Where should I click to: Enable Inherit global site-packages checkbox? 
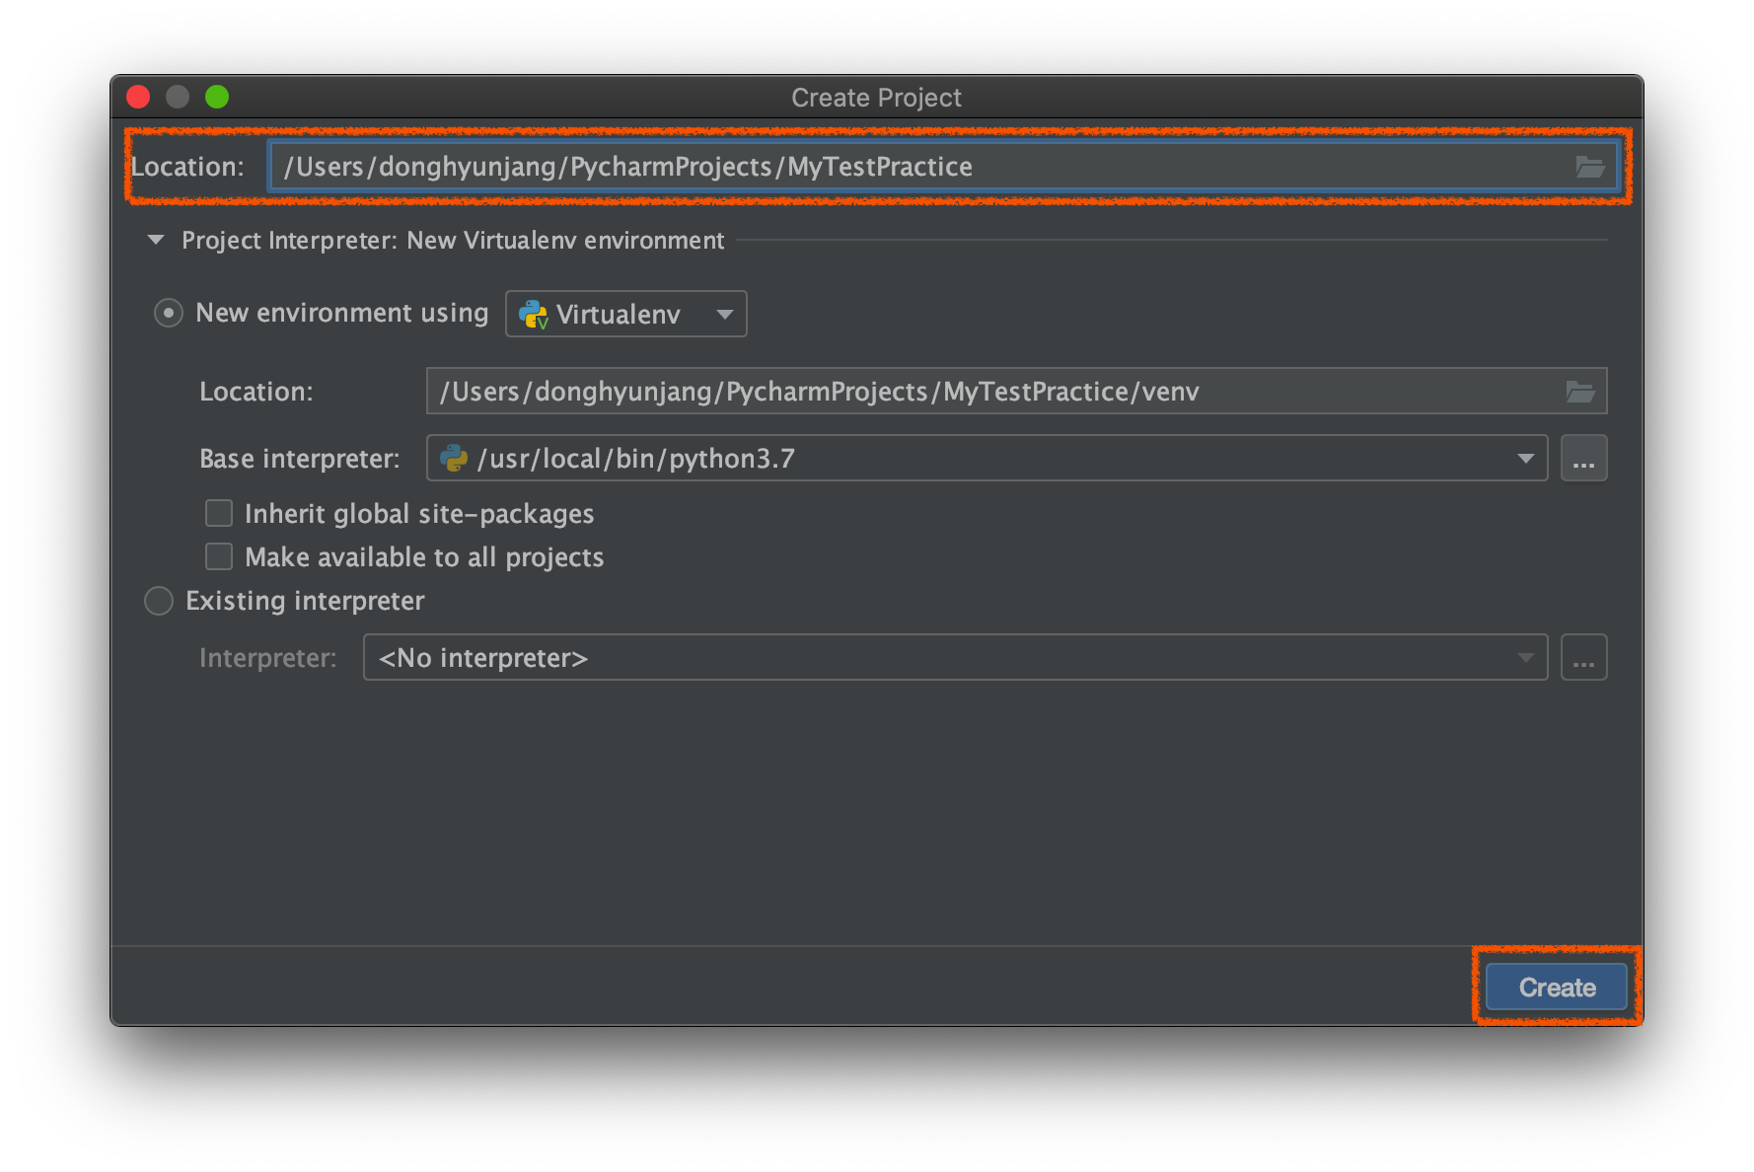219,513
